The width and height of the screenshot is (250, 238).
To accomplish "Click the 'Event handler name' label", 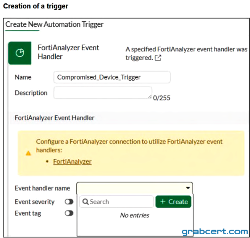I will click(42, 188).
